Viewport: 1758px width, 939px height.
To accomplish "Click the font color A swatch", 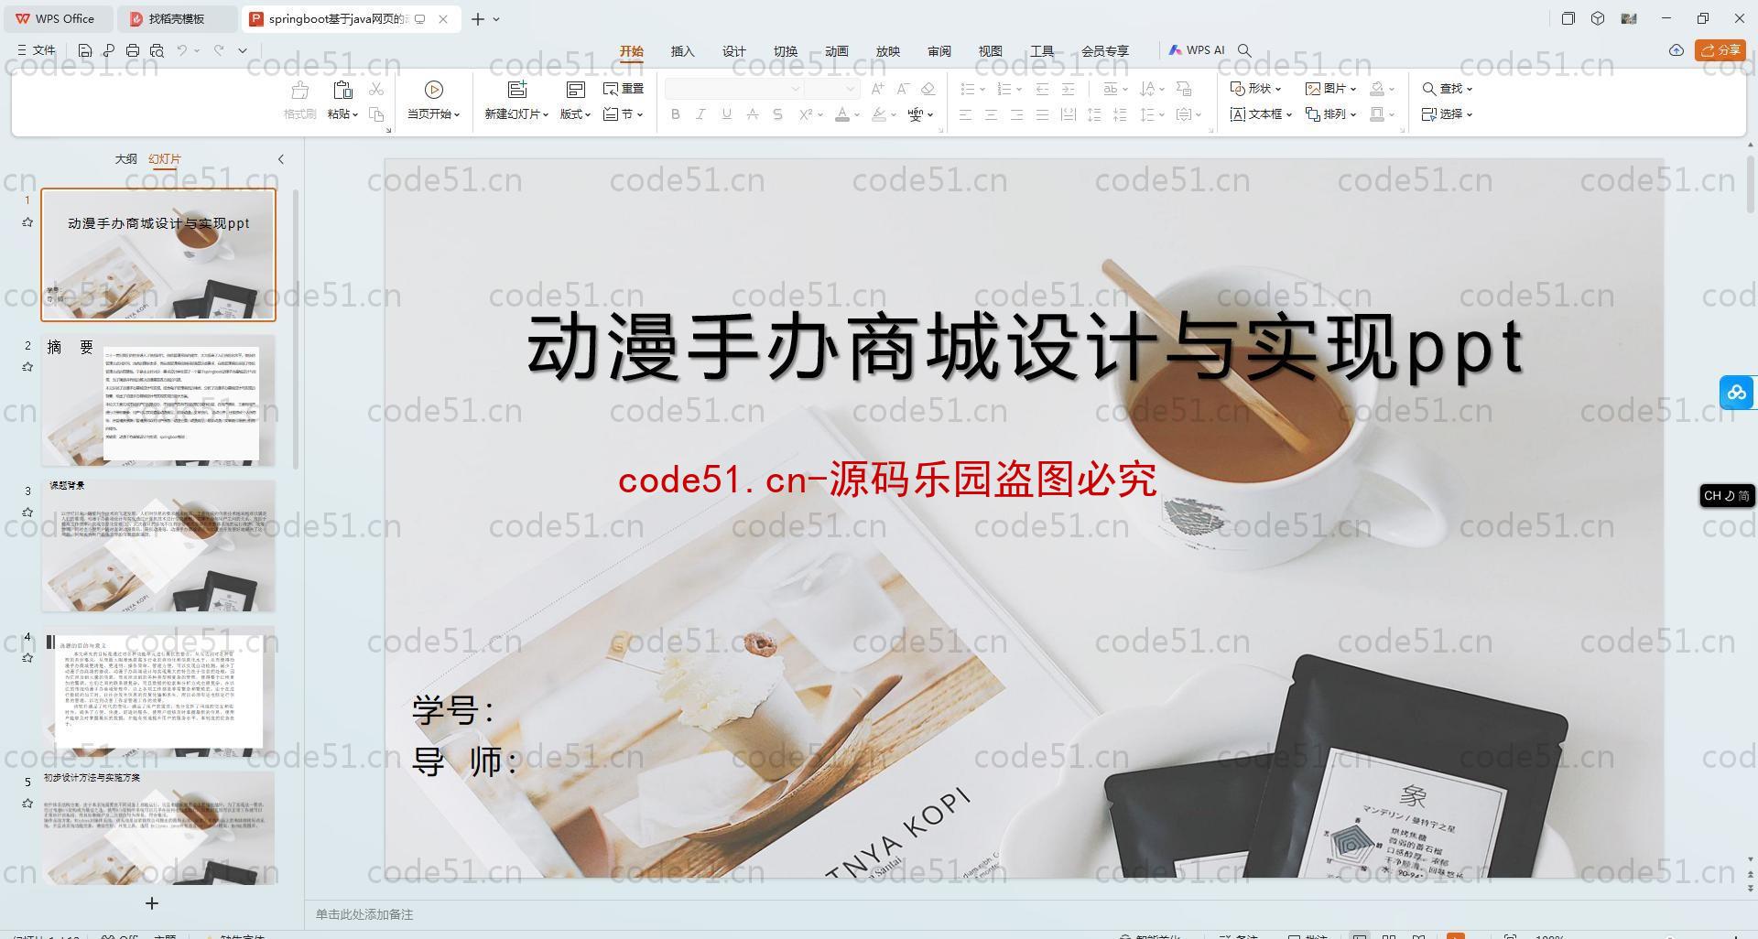I will (x=842, y=114).
